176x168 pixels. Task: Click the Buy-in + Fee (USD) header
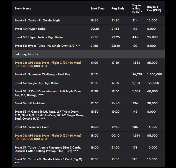(137, 9)
